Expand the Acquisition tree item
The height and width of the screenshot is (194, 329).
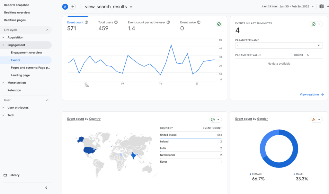click(3, 37)
